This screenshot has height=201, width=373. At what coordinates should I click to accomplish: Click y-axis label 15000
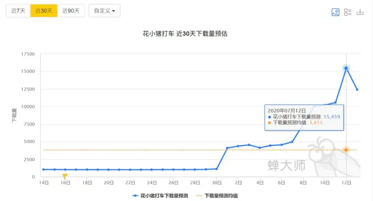(28, 71)
